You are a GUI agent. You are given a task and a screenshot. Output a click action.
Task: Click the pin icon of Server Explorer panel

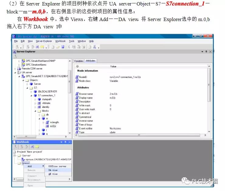tap(206, 52)
